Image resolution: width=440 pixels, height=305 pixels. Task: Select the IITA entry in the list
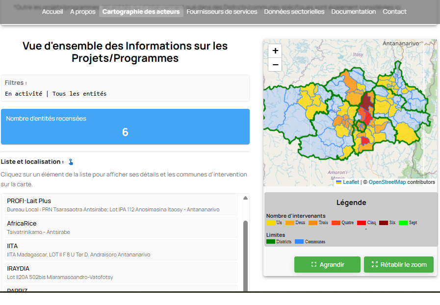pyautogui.click(x=121, y=250)
